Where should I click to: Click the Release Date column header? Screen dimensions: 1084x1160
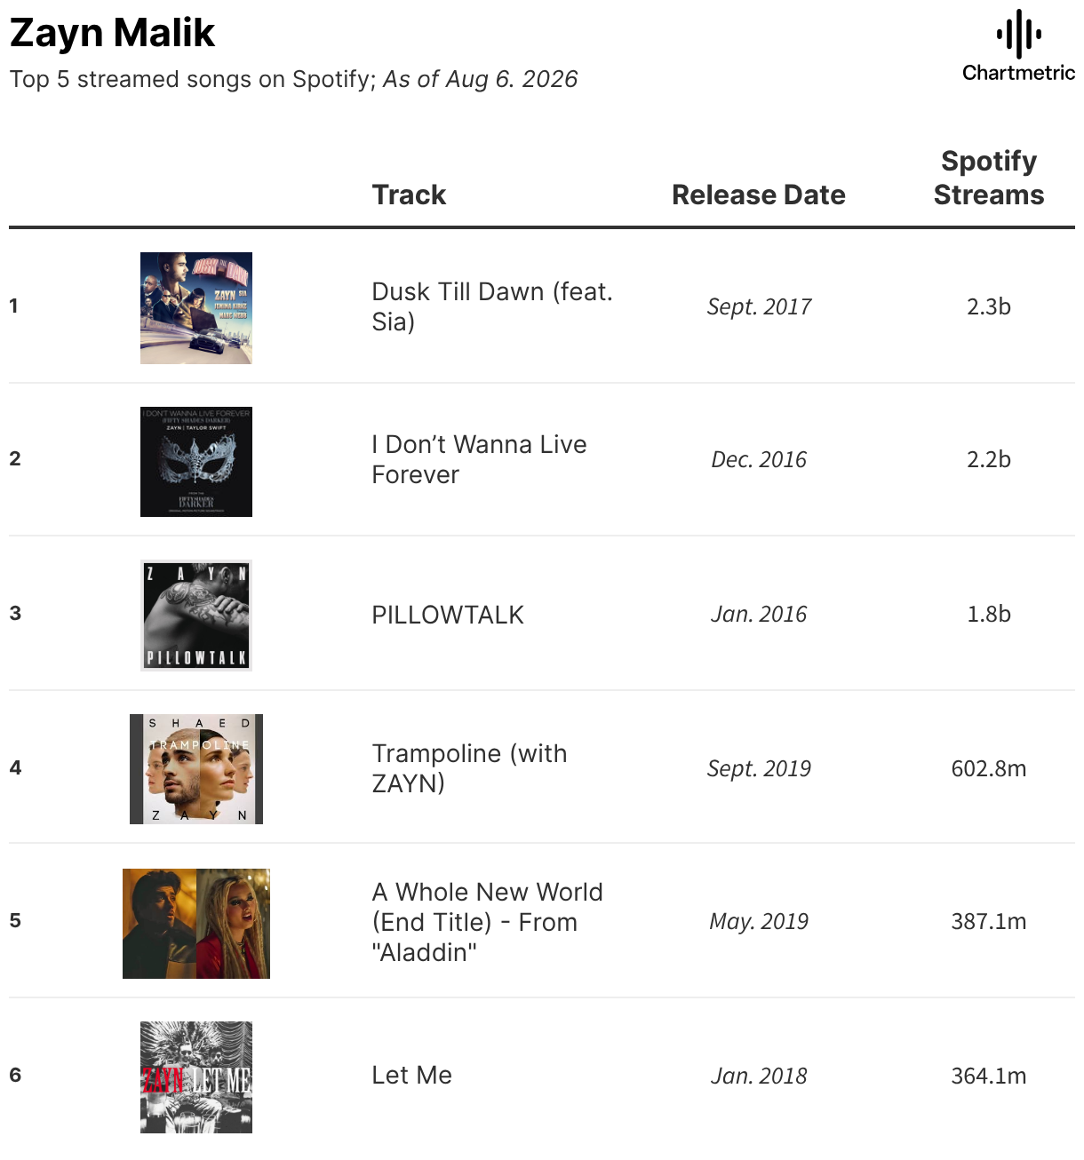pos(759,195)
